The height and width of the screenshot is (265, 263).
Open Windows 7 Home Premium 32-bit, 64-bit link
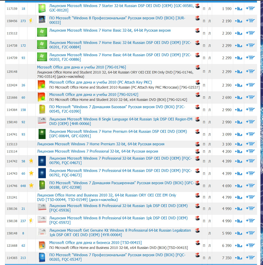[101, 144]
